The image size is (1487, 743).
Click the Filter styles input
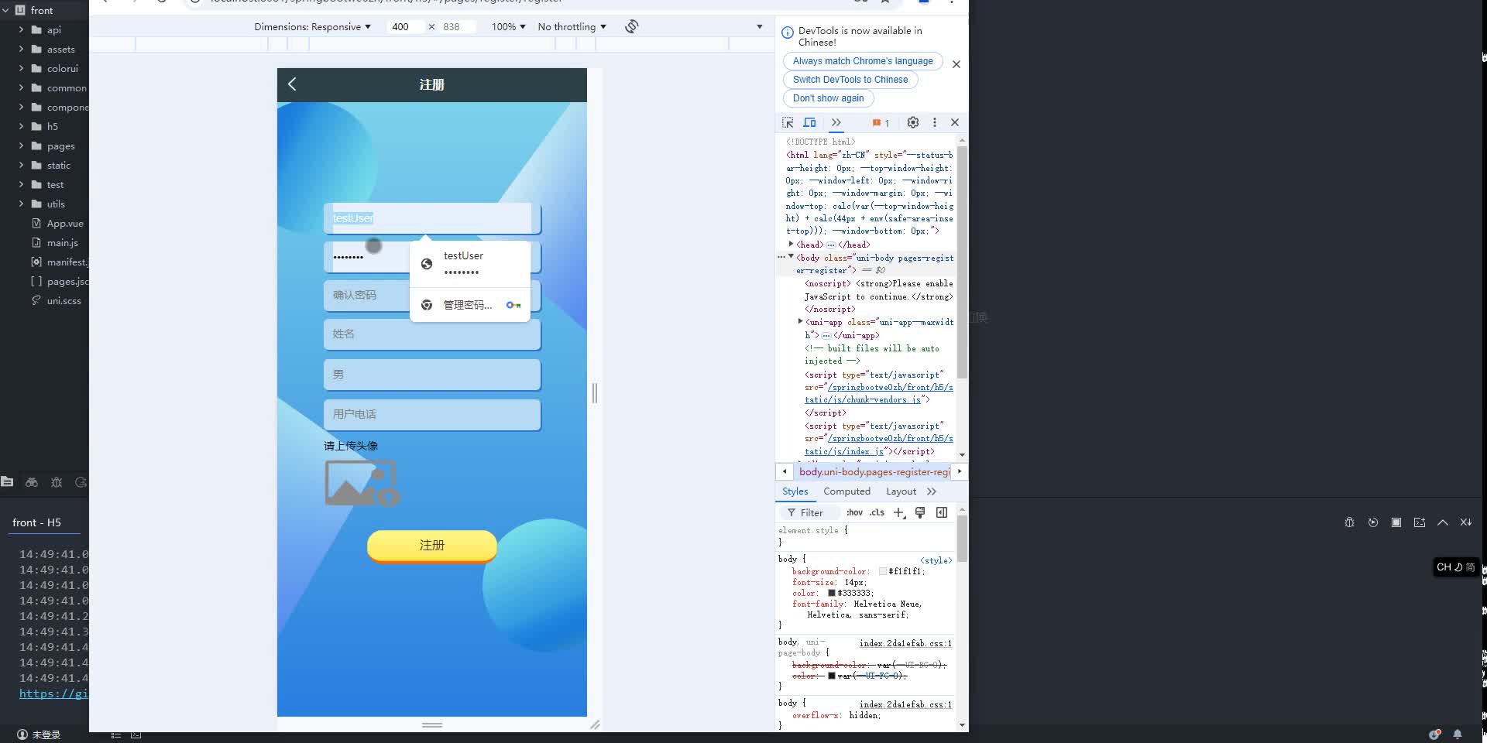click(x=811, y=512)
